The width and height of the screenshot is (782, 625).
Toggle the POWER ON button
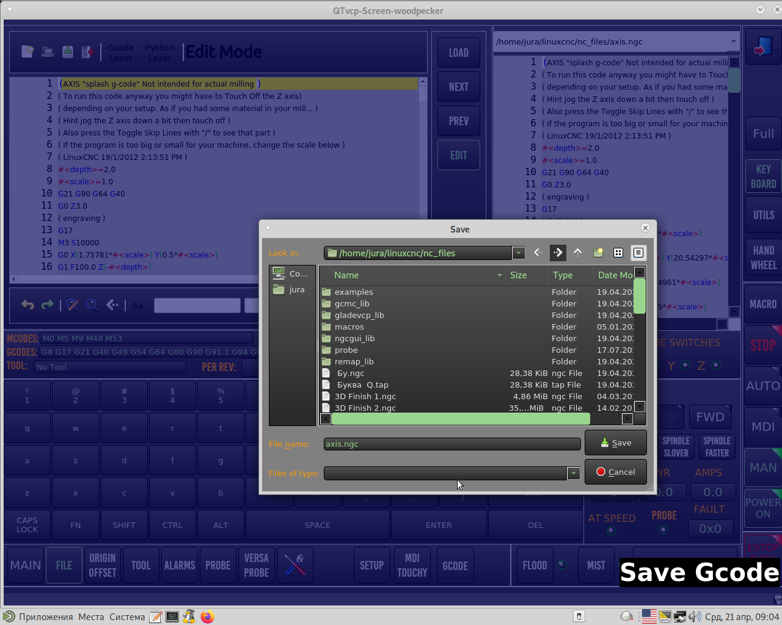(763, 508)
